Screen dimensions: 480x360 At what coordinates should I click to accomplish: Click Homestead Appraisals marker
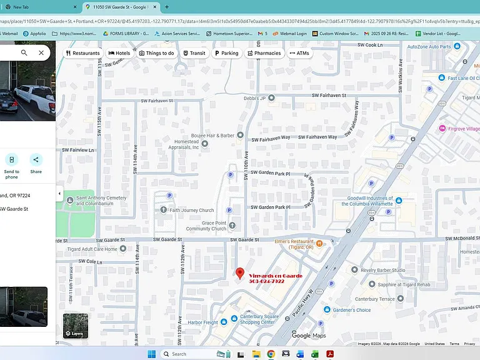point(205,143)
